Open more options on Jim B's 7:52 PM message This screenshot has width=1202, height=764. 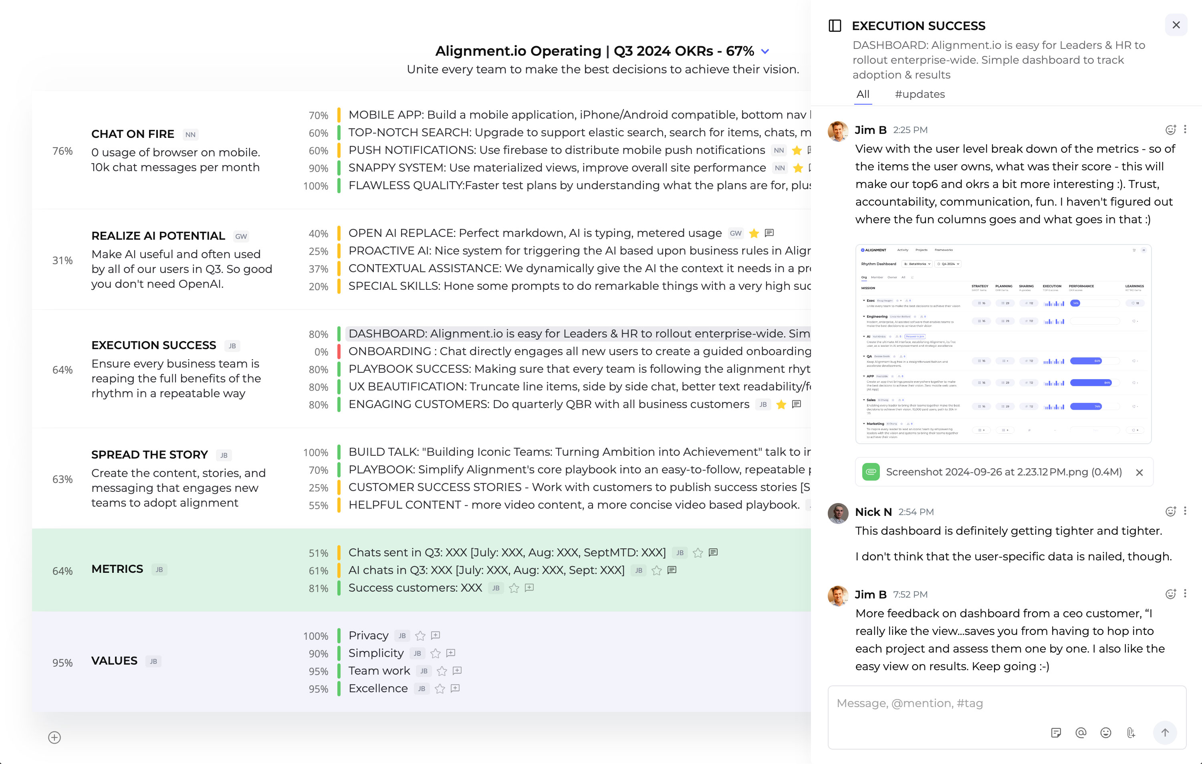coord(1185,594)
